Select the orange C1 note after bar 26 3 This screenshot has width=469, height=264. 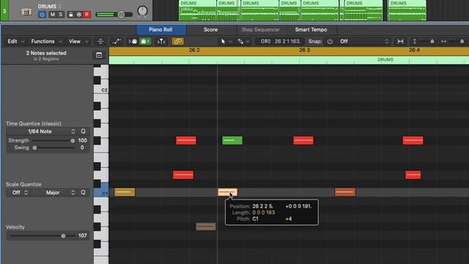tap(345, 192)
